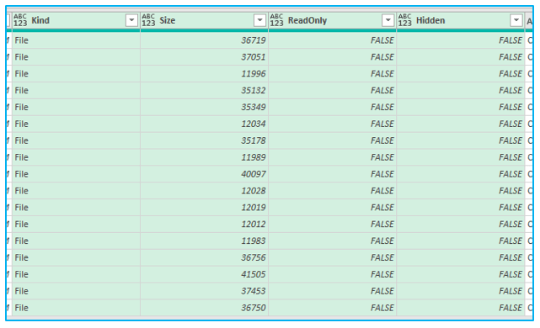This screenshot has height=328, width=540.
Task: Select Hidden FALSE in the 35349 row
Action: pos(461,108)
